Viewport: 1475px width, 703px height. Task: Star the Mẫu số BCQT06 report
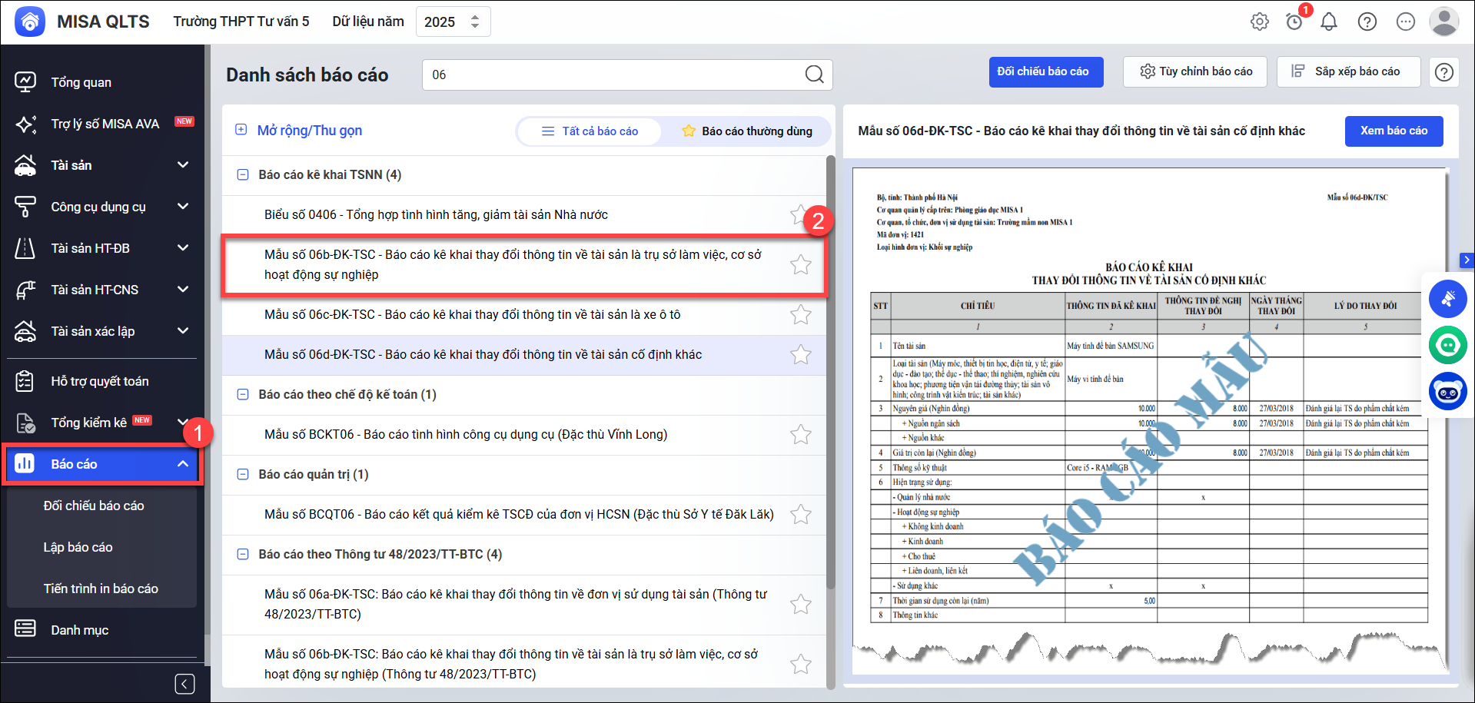point(801,514)
